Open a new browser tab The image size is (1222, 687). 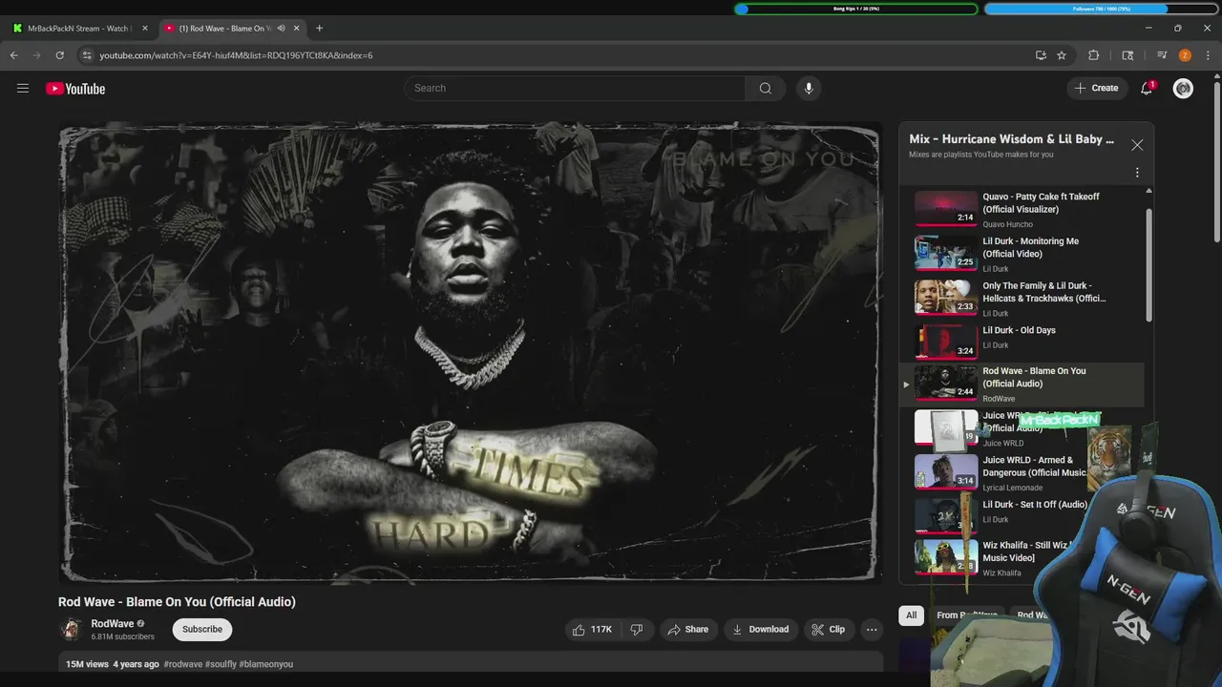(319, 29)
